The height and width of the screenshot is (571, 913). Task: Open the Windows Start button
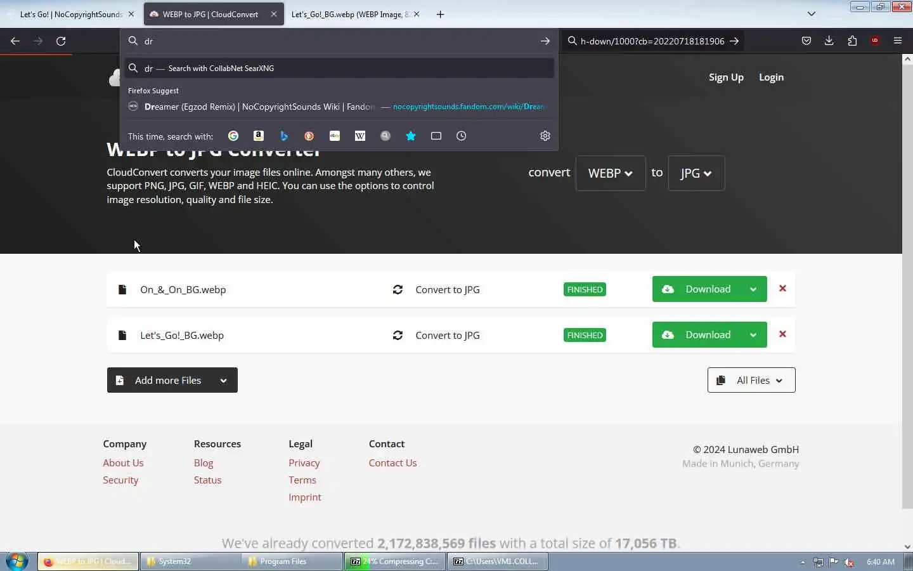pyautogui.click(x=17, y=561)
